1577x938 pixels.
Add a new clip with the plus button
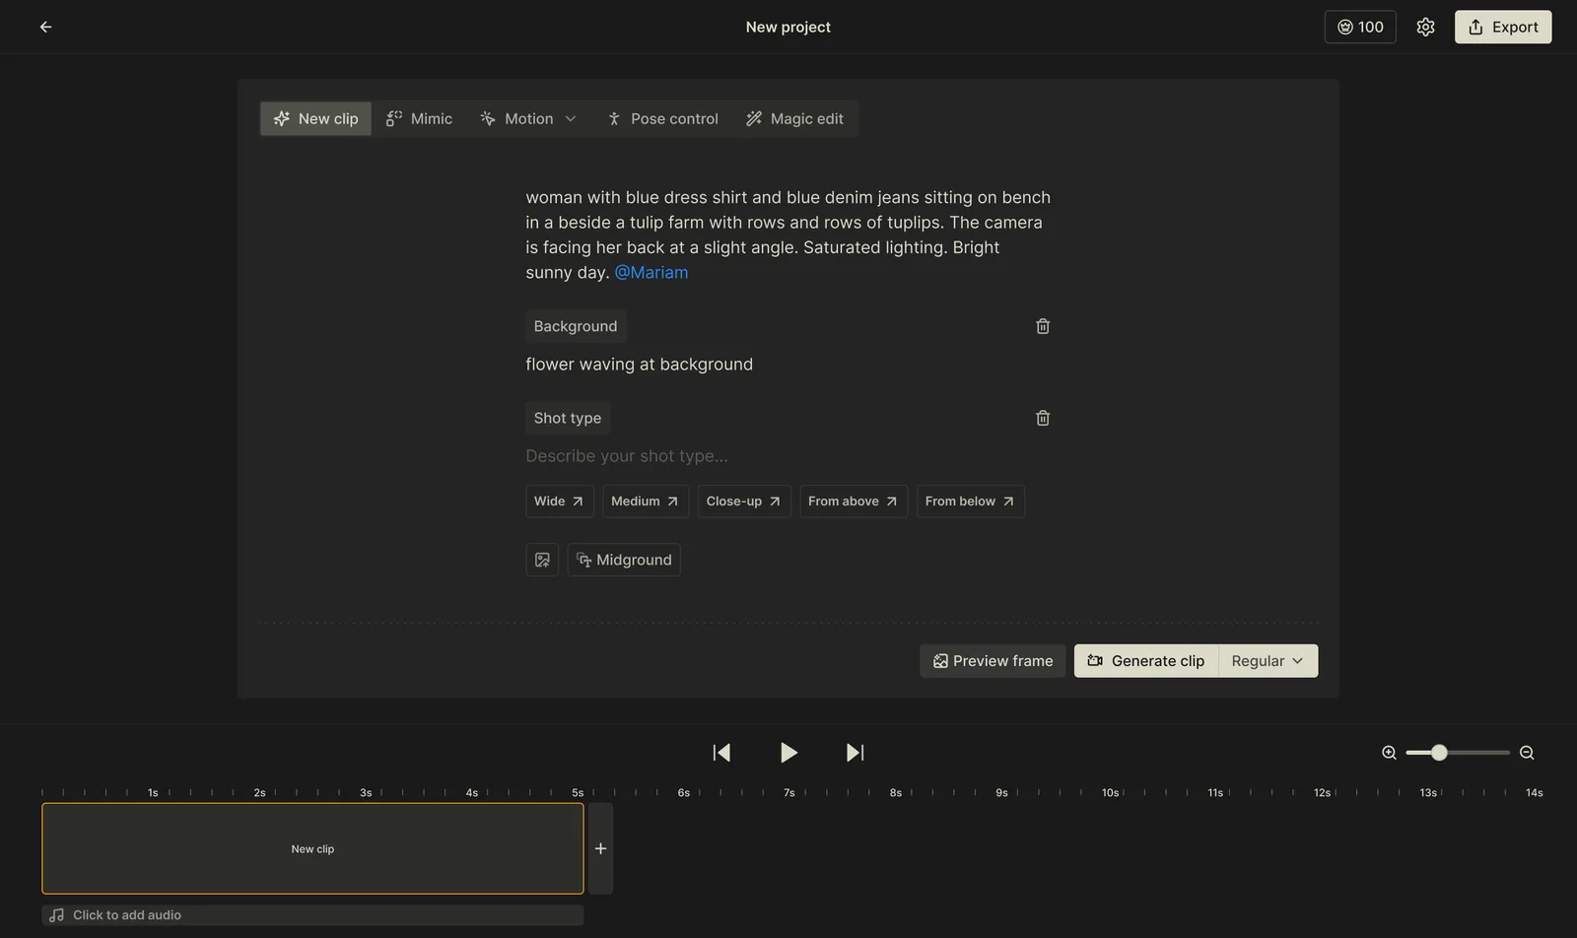click(600, 848)
